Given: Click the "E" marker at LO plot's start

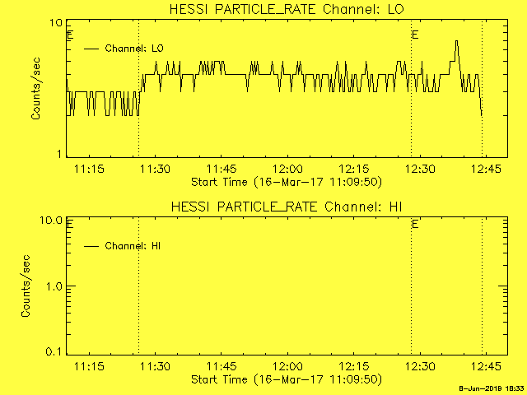Looking at the screenshot, I should point(70,35).
